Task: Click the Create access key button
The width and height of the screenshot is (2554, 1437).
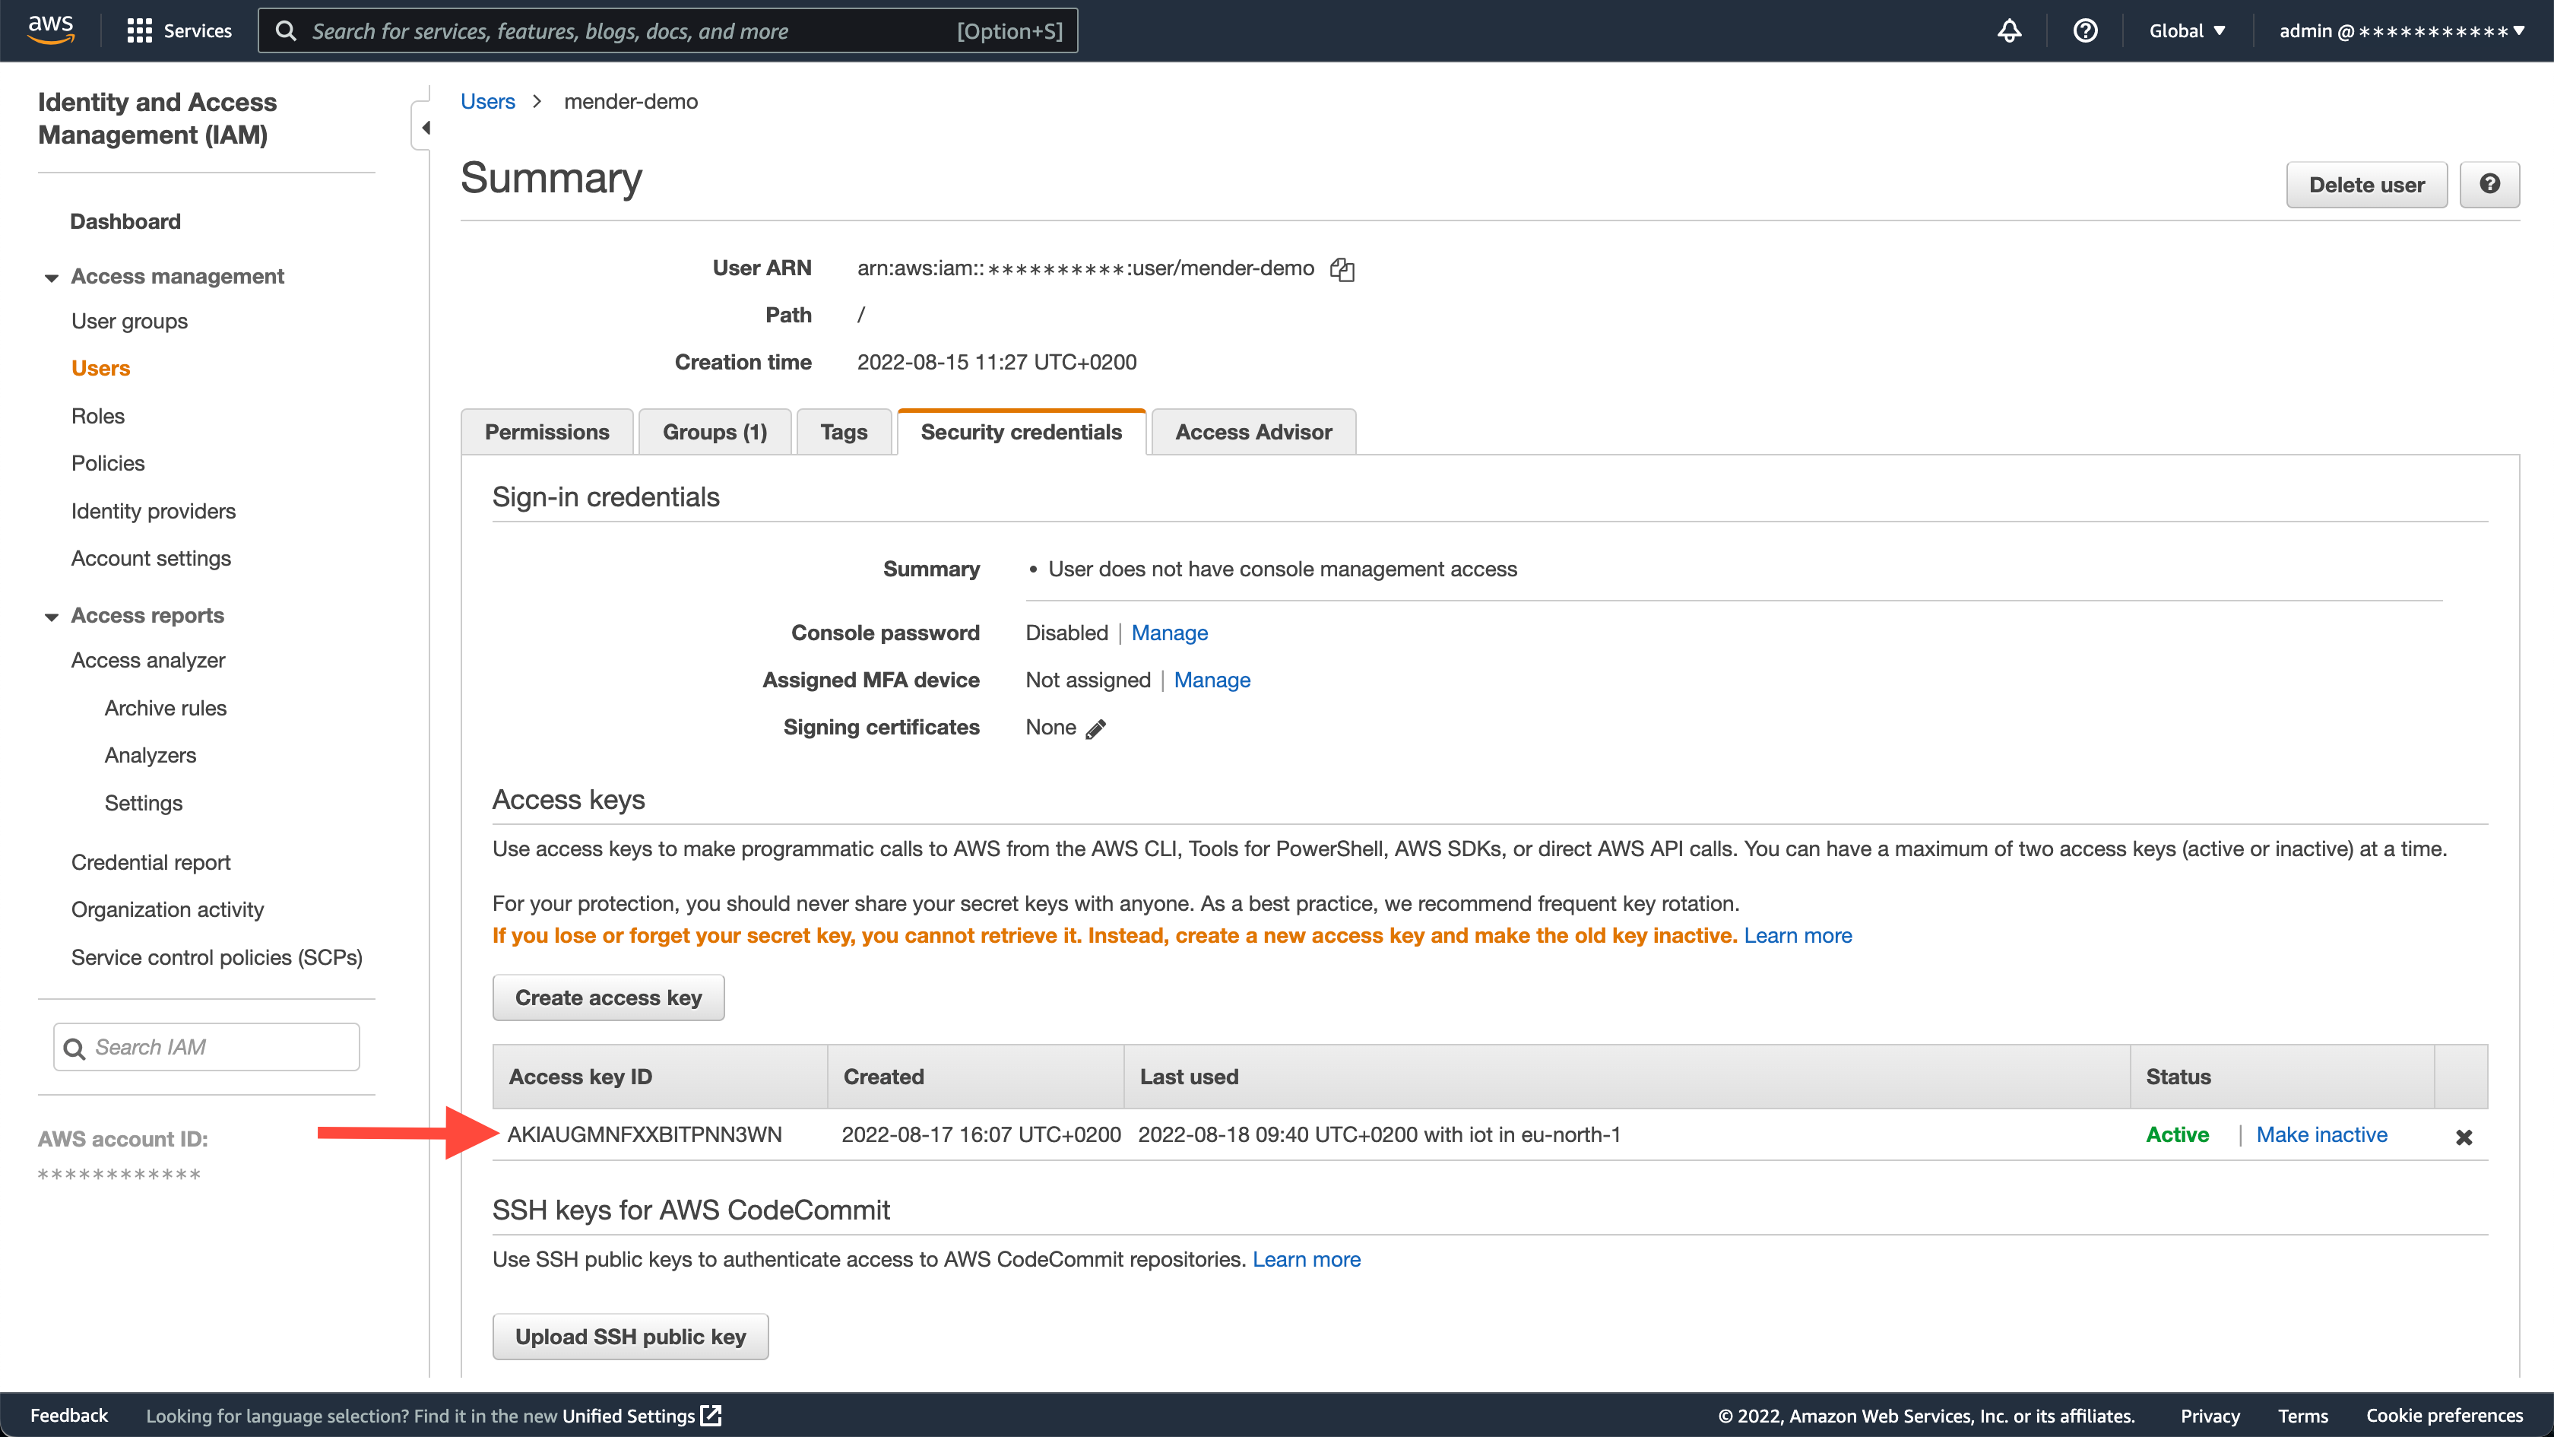Action: (x=608, y=998)
